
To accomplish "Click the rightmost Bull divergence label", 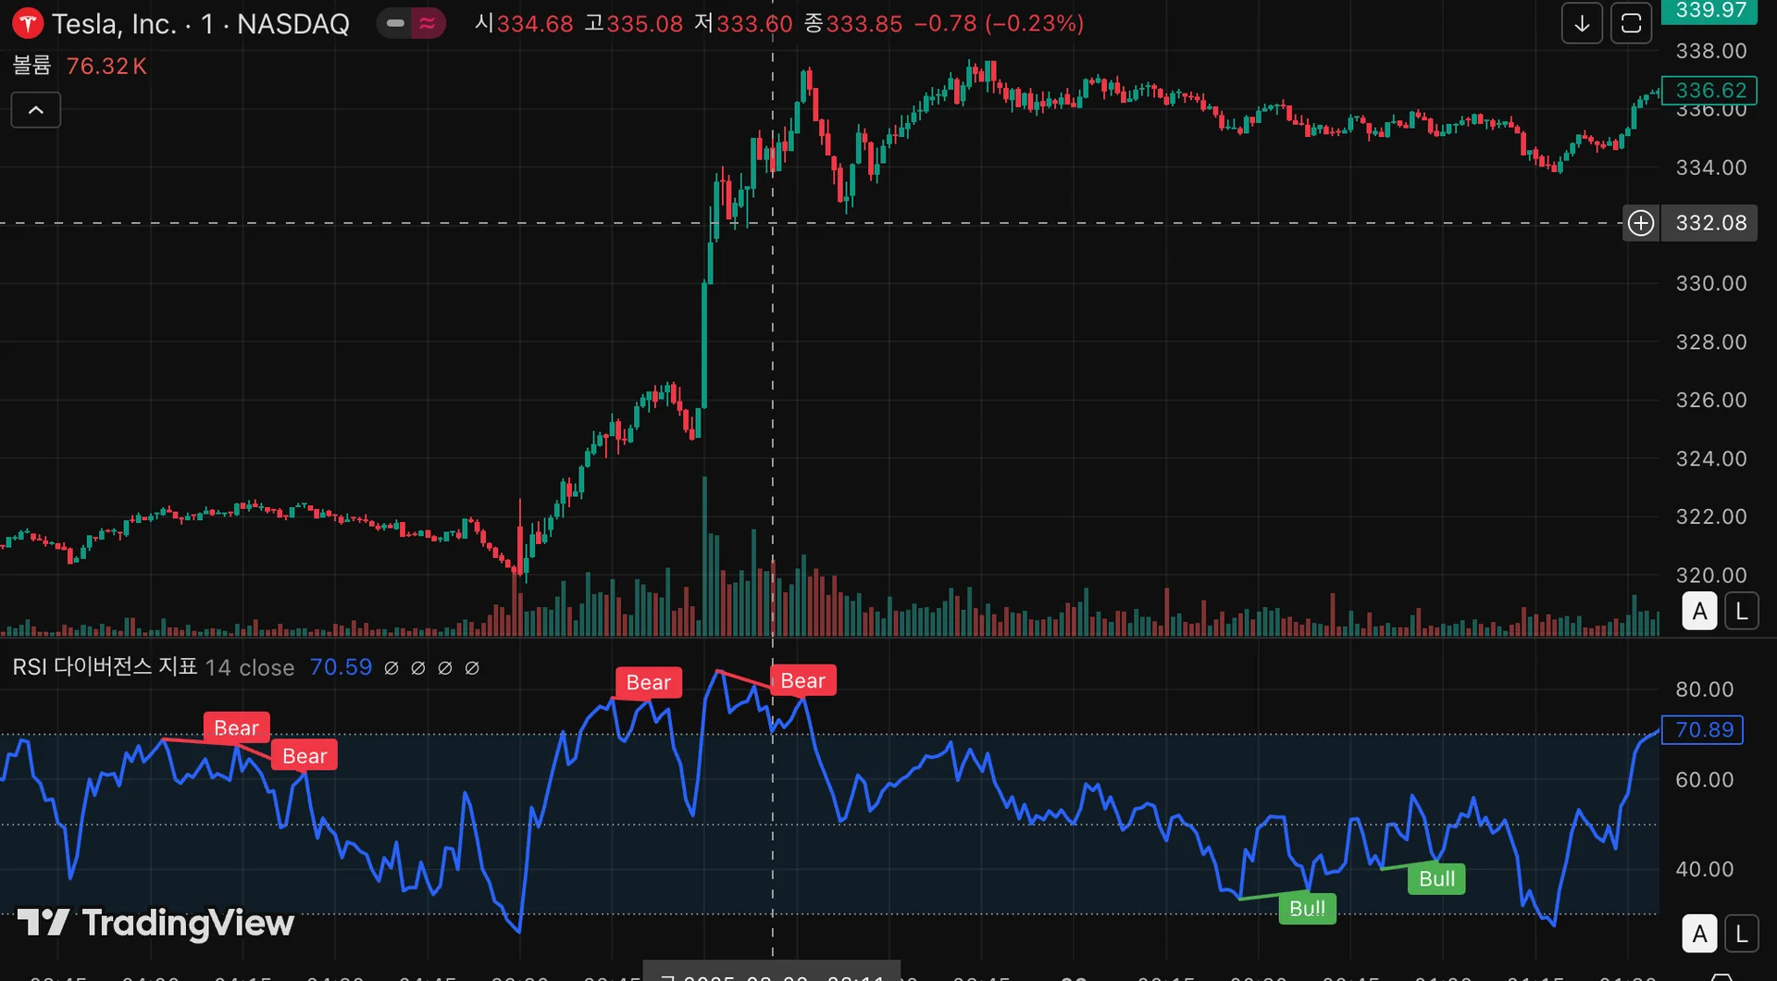I will (1436, 879).
